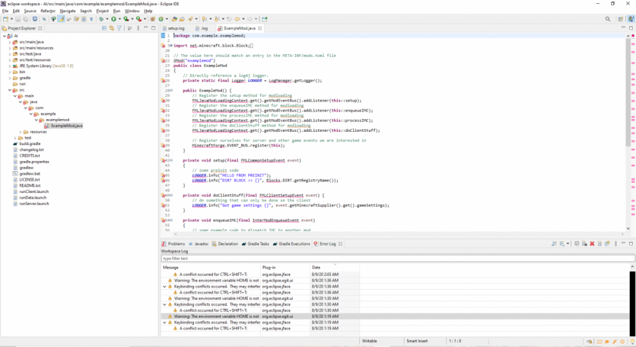Select build.gradle in Project Explorer
The image size is (636, 347).
tap(30, 144)
